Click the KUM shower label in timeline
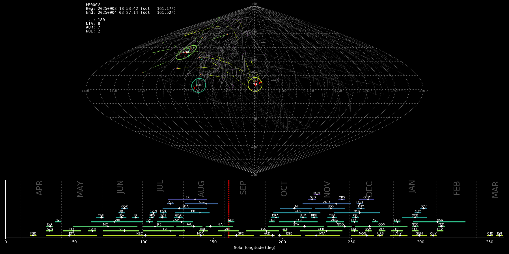This screenshot has height=254, width=509. point(317,193)
